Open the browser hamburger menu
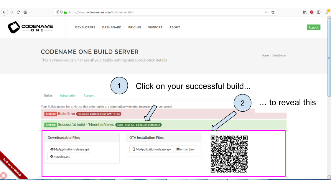This screenshot has height=188, width=331. (x=327, y=12)
